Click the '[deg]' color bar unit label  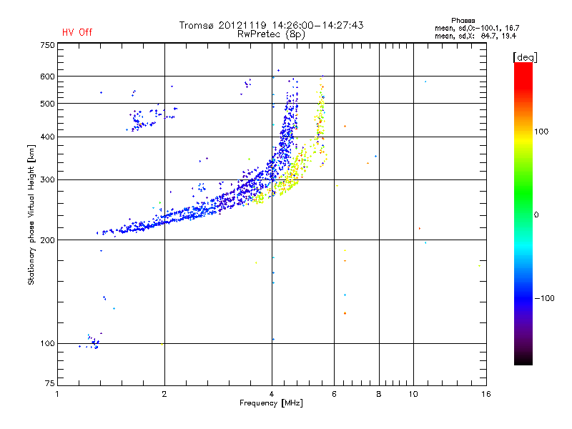(525, 57)
